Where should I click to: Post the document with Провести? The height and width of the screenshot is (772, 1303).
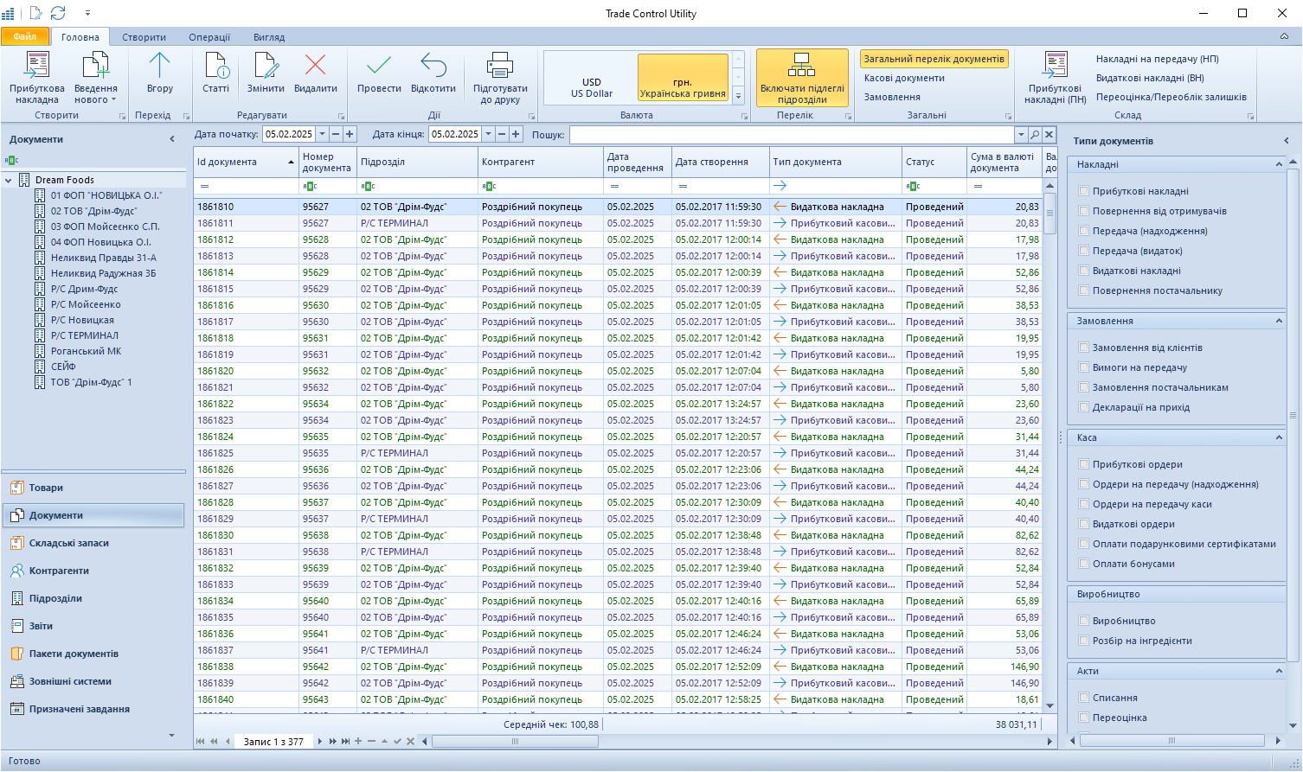click(379, 73)
